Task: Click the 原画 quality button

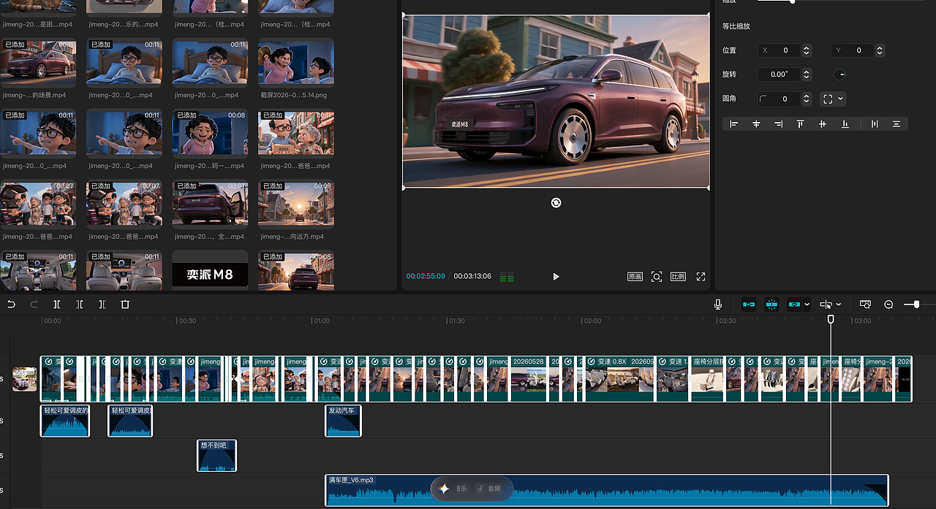Action: point(635,277)
